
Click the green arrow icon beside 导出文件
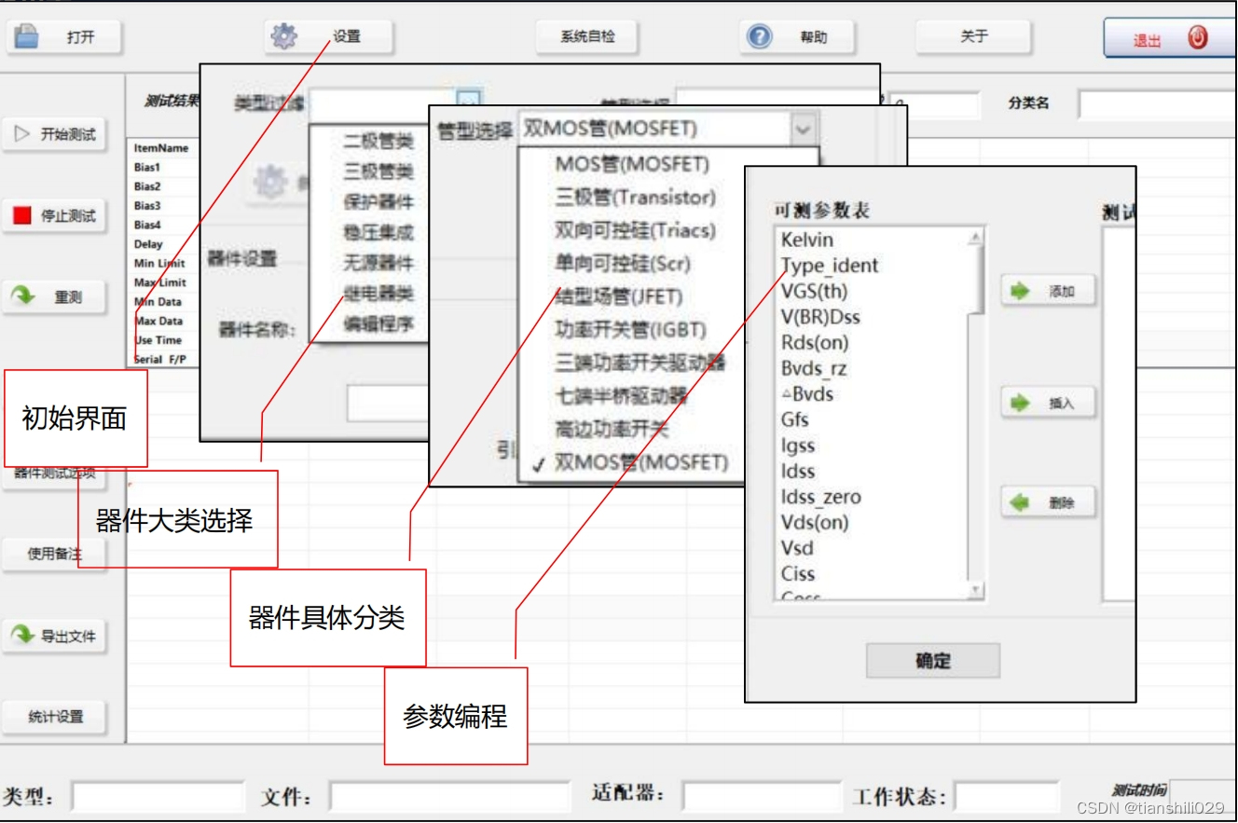(22, 636)
